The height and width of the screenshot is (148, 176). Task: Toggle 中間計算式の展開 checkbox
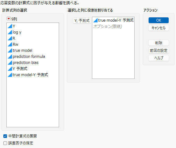(5, 136)
